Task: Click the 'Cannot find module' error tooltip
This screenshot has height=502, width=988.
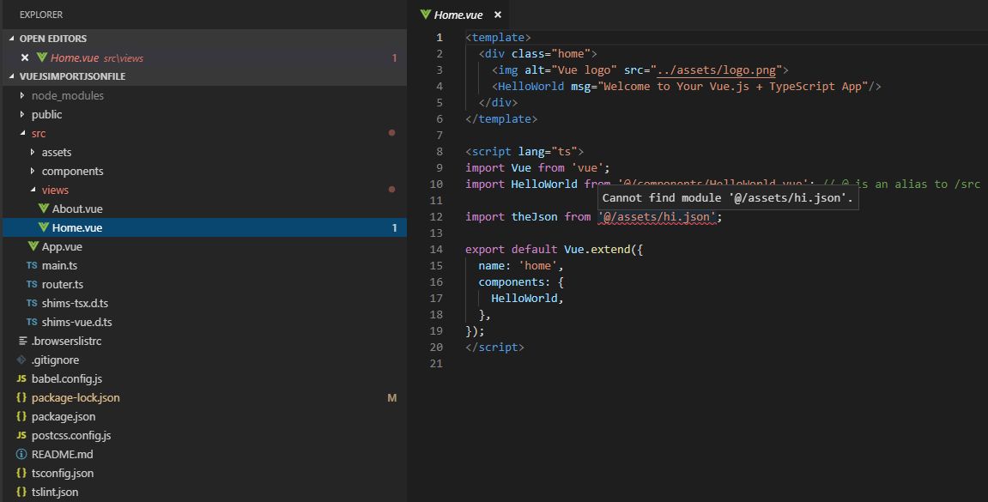Action: pyautogui.click(x=728, y=197)
